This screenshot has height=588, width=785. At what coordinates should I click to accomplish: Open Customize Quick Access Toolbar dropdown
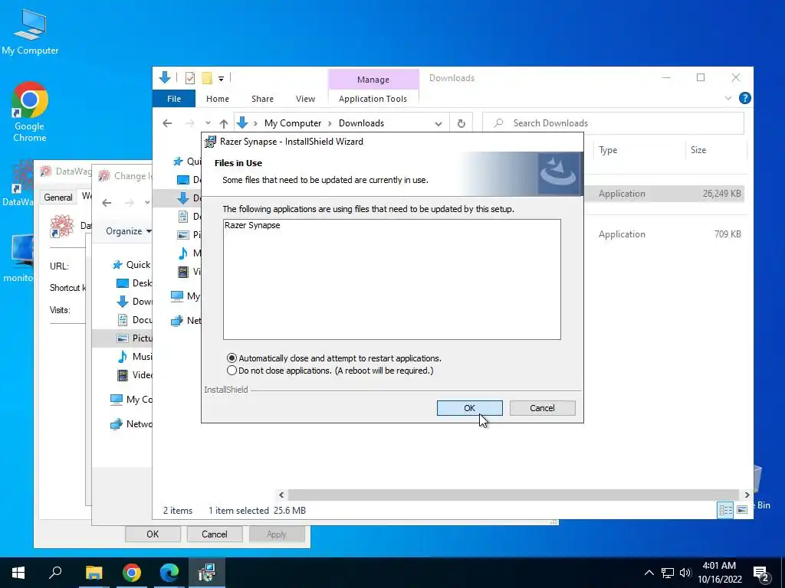[221, 79]
